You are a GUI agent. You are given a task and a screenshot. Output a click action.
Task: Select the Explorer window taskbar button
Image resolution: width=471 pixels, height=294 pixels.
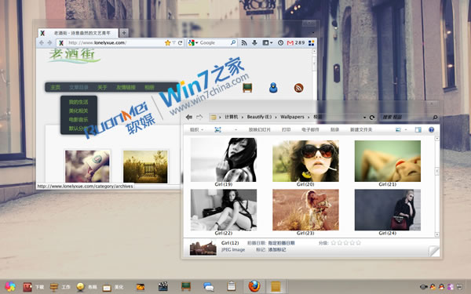point(276,286)
